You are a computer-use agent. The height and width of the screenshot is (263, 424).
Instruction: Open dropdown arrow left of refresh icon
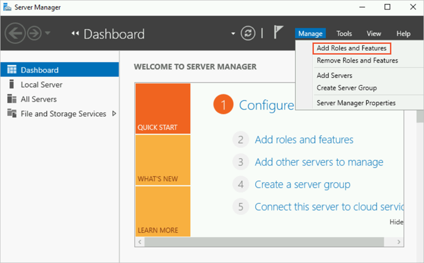pyautogui.click(x=233, y=34)
